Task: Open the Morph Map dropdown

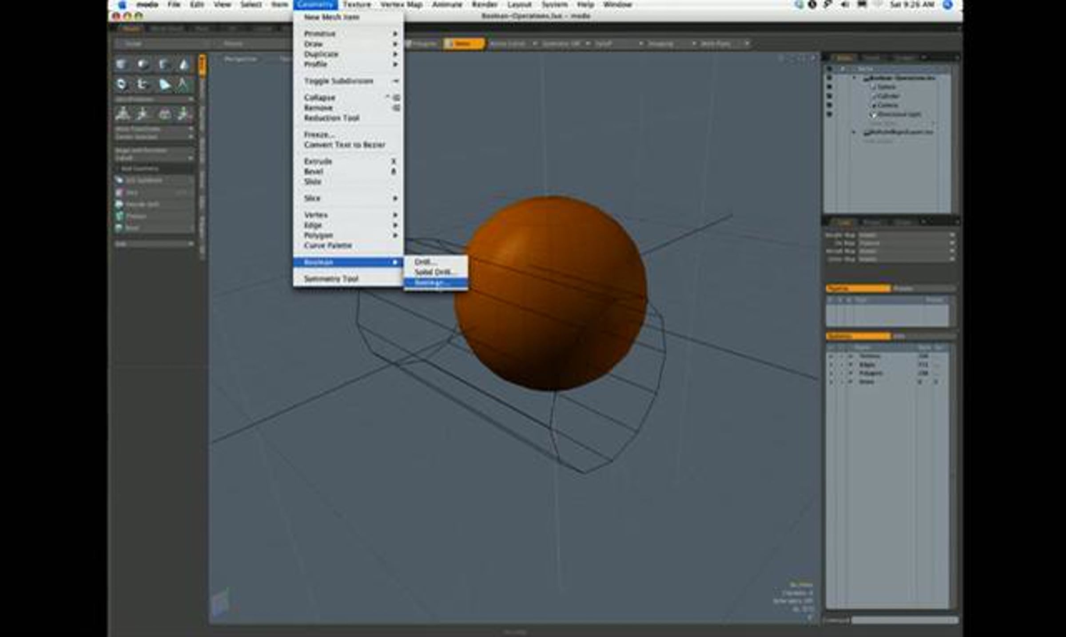Action: click(906, 251)
